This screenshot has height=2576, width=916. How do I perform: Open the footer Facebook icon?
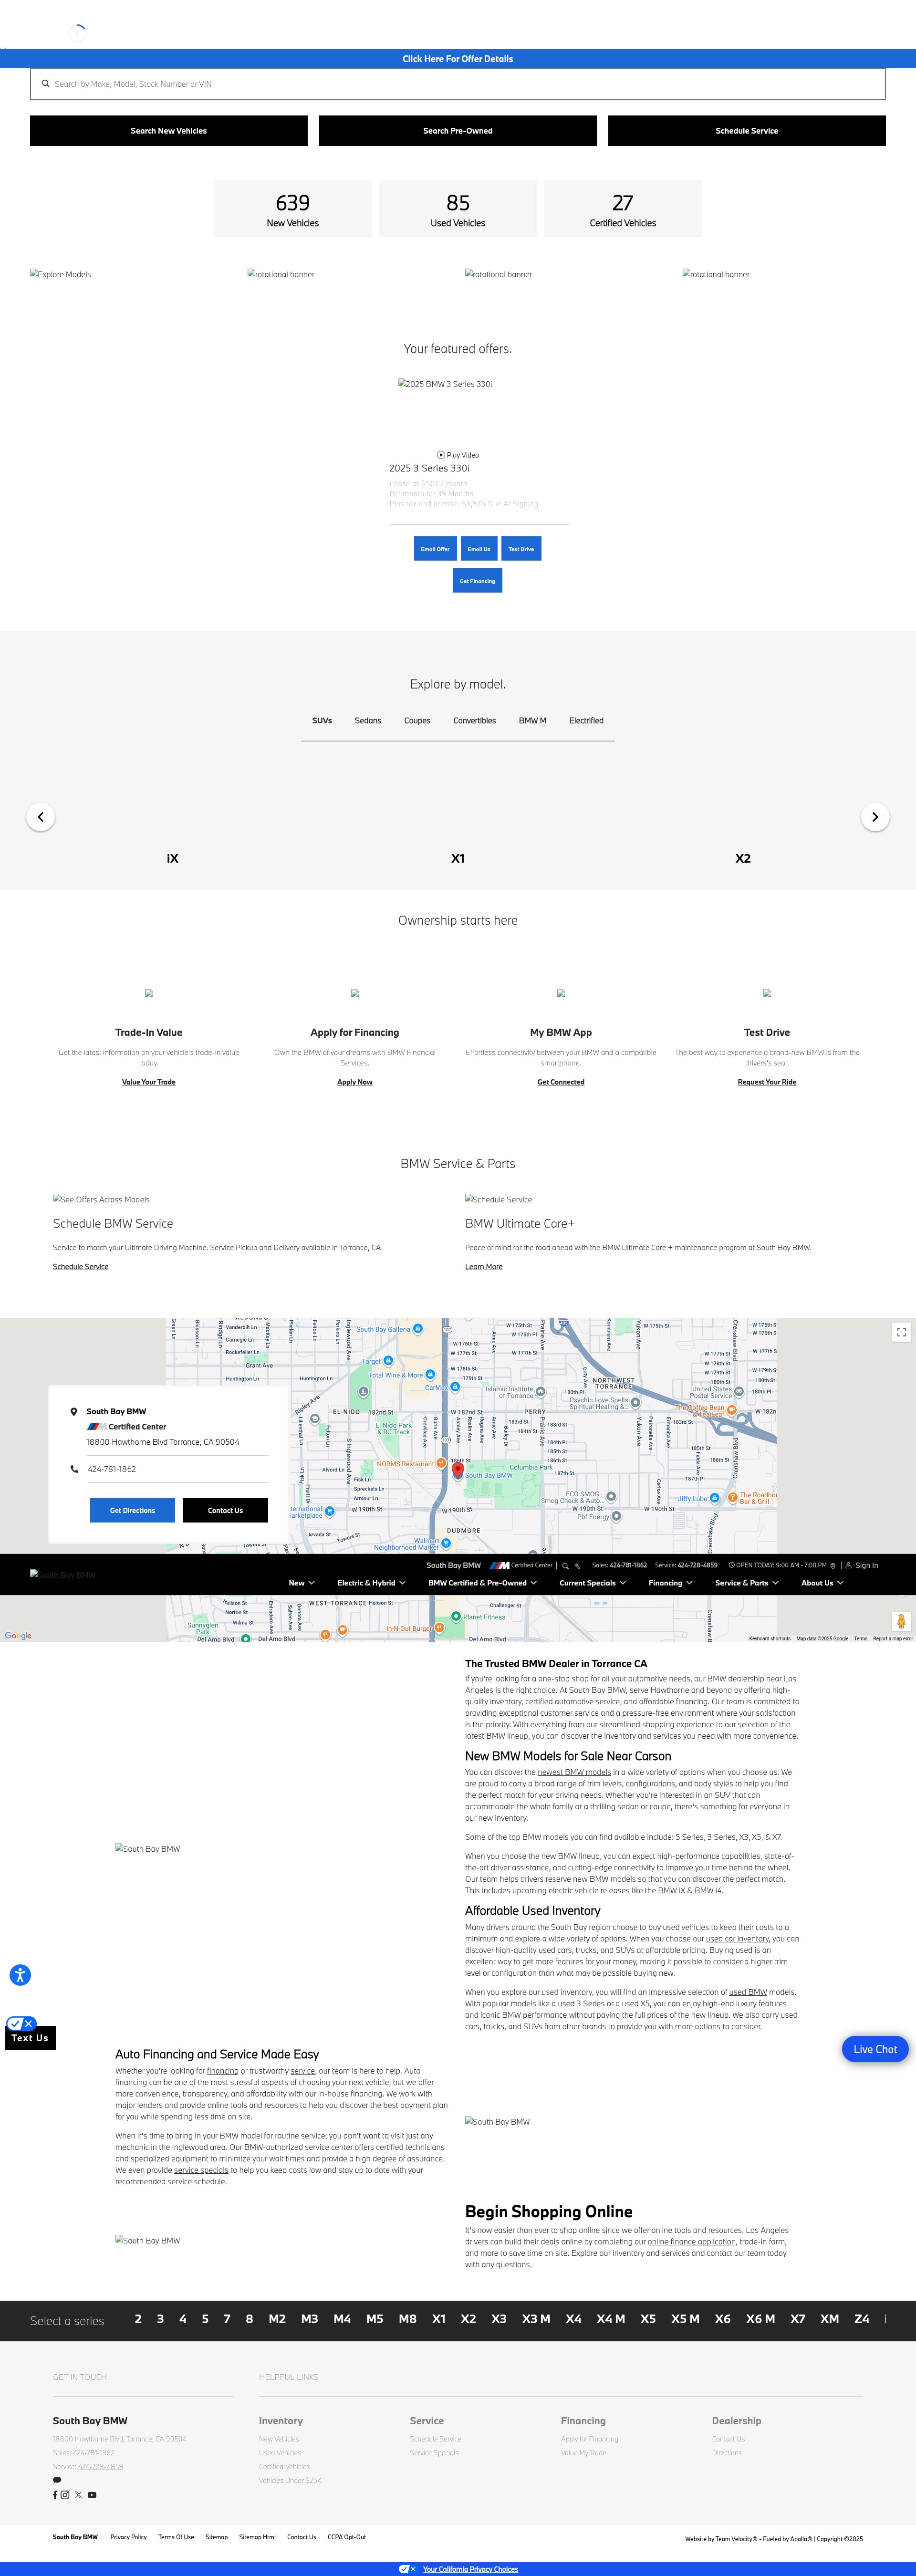pos(55,2495)
